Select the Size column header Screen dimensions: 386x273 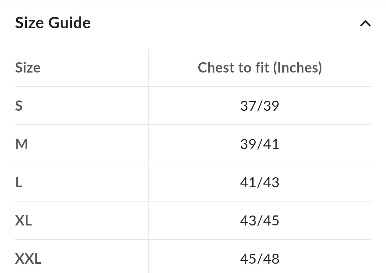point(28,68)
